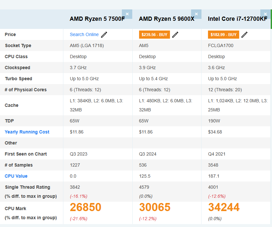Click the Single Thread Rating row label
Image resolution: width=272 pixels, height=227 pixels.
click(x=28, y=187)
